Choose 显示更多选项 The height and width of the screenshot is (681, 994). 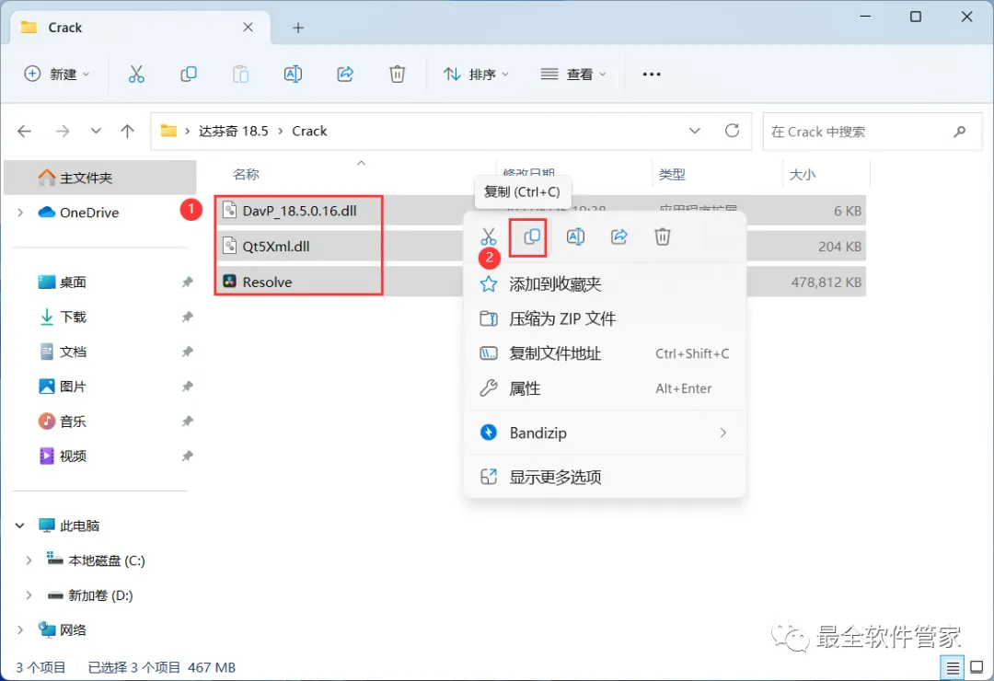click(605, 477)
